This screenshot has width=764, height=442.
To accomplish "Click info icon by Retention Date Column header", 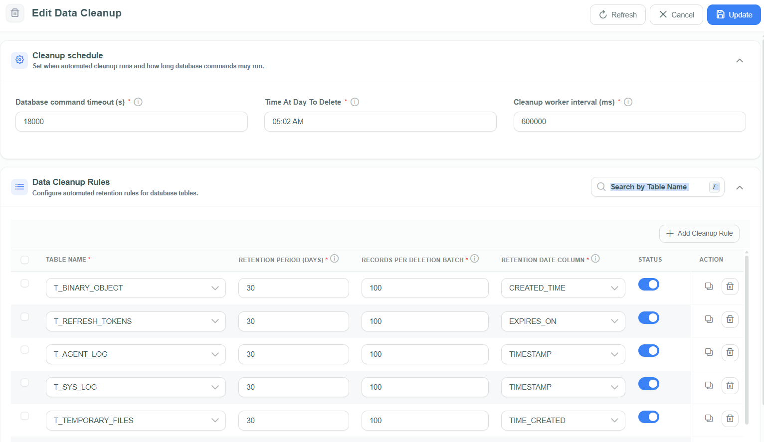I will [x=595, y=258].
